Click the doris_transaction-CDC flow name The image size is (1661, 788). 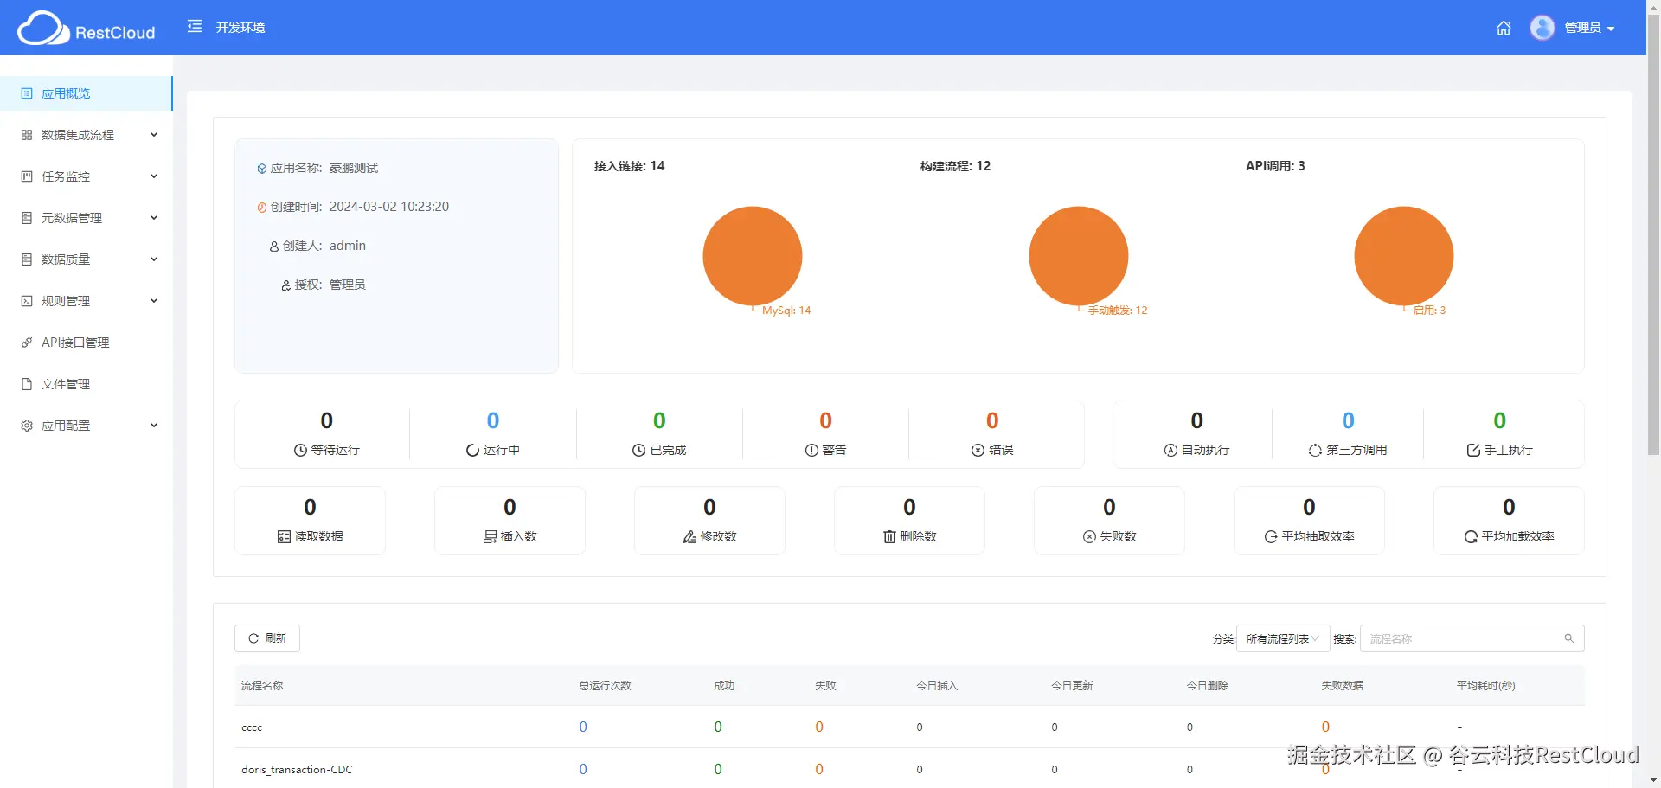[297, 769]
